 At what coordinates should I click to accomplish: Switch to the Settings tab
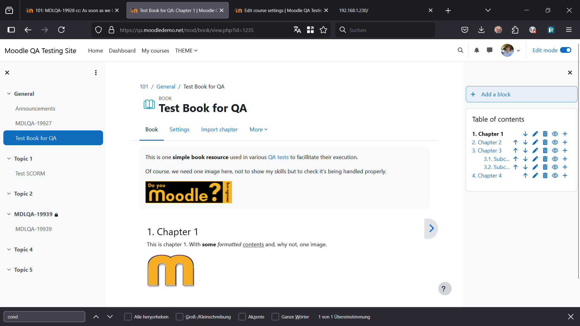coord(179,129)
